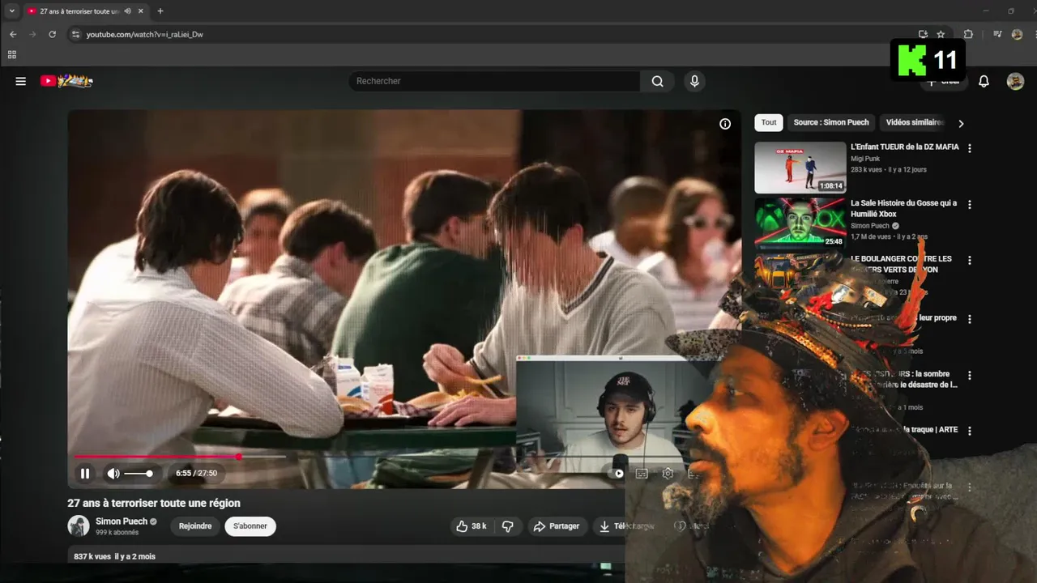Viewport: 1037px width, 583px height.
Task: Open the YouTube hamburger guide menu
Action: (x=21, y=81)
